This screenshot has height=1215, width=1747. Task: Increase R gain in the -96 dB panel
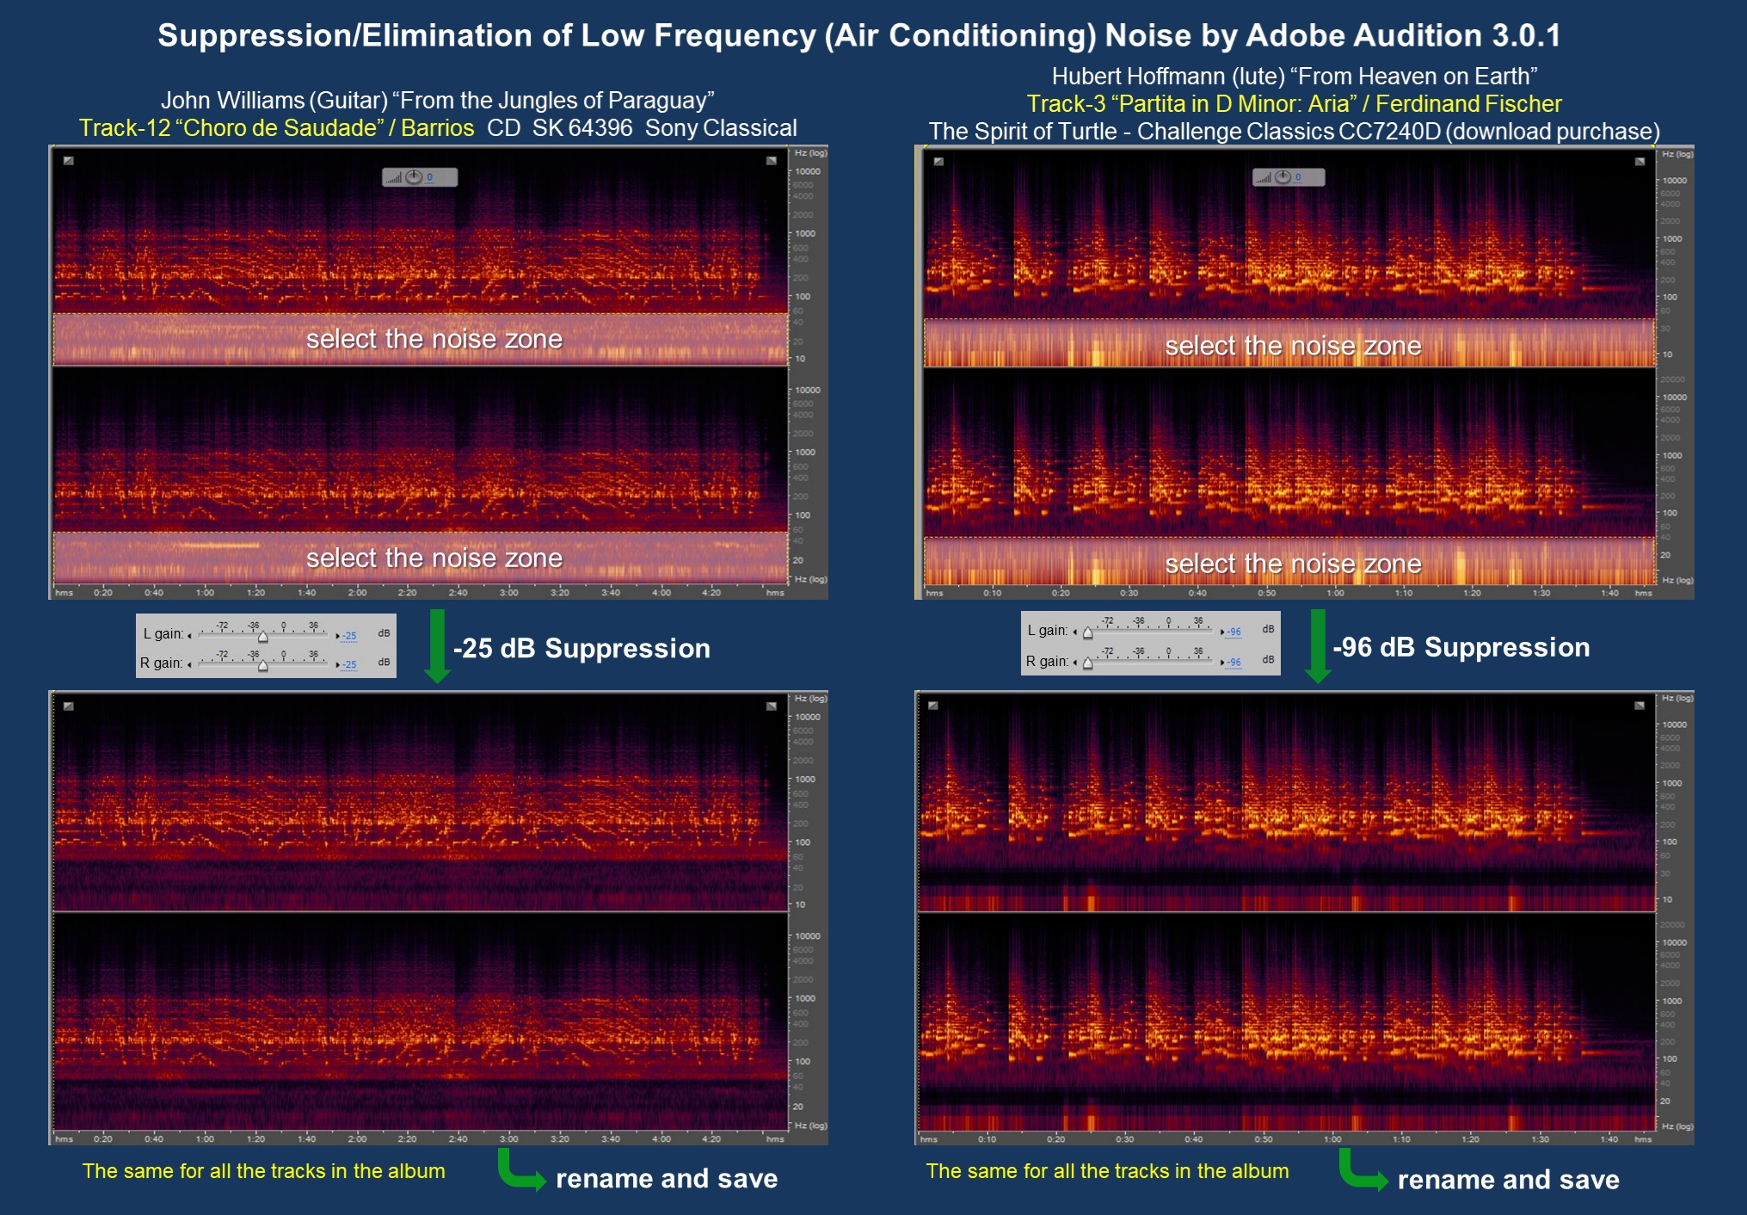tap(1222, 662)
